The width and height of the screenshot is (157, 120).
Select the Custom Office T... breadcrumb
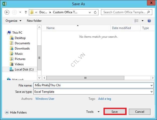(65, 12)
